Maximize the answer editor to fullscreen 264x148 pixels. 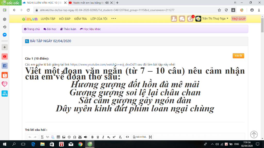(150, 137)
